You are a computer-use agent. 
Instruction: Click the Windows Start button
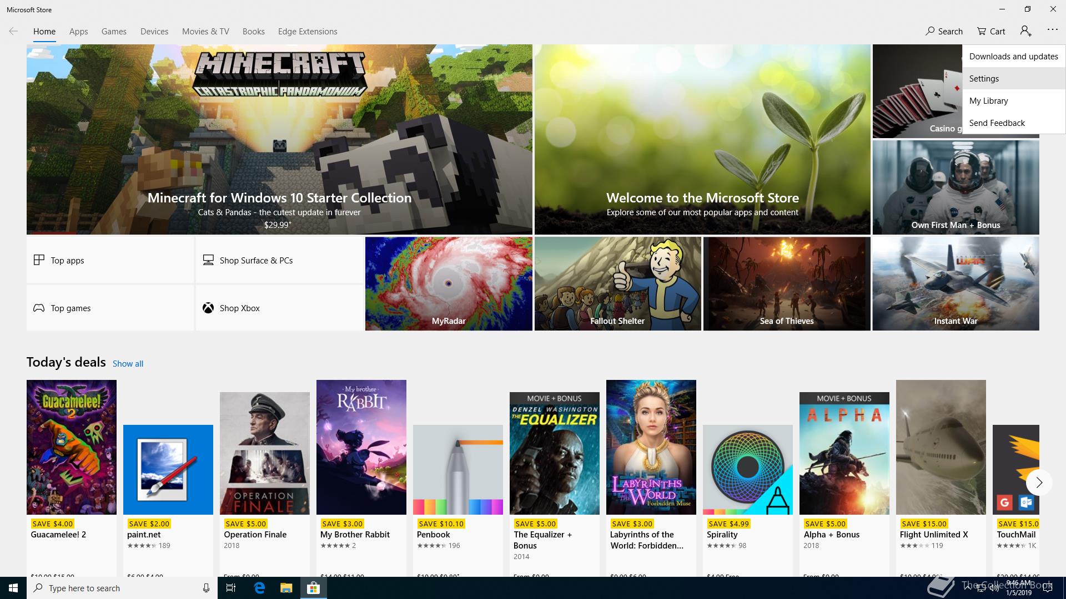13,588
